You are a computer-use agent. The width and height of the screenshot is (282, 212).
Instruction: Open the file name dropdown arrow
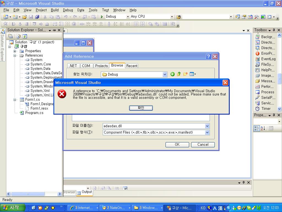tap(207, 126)
